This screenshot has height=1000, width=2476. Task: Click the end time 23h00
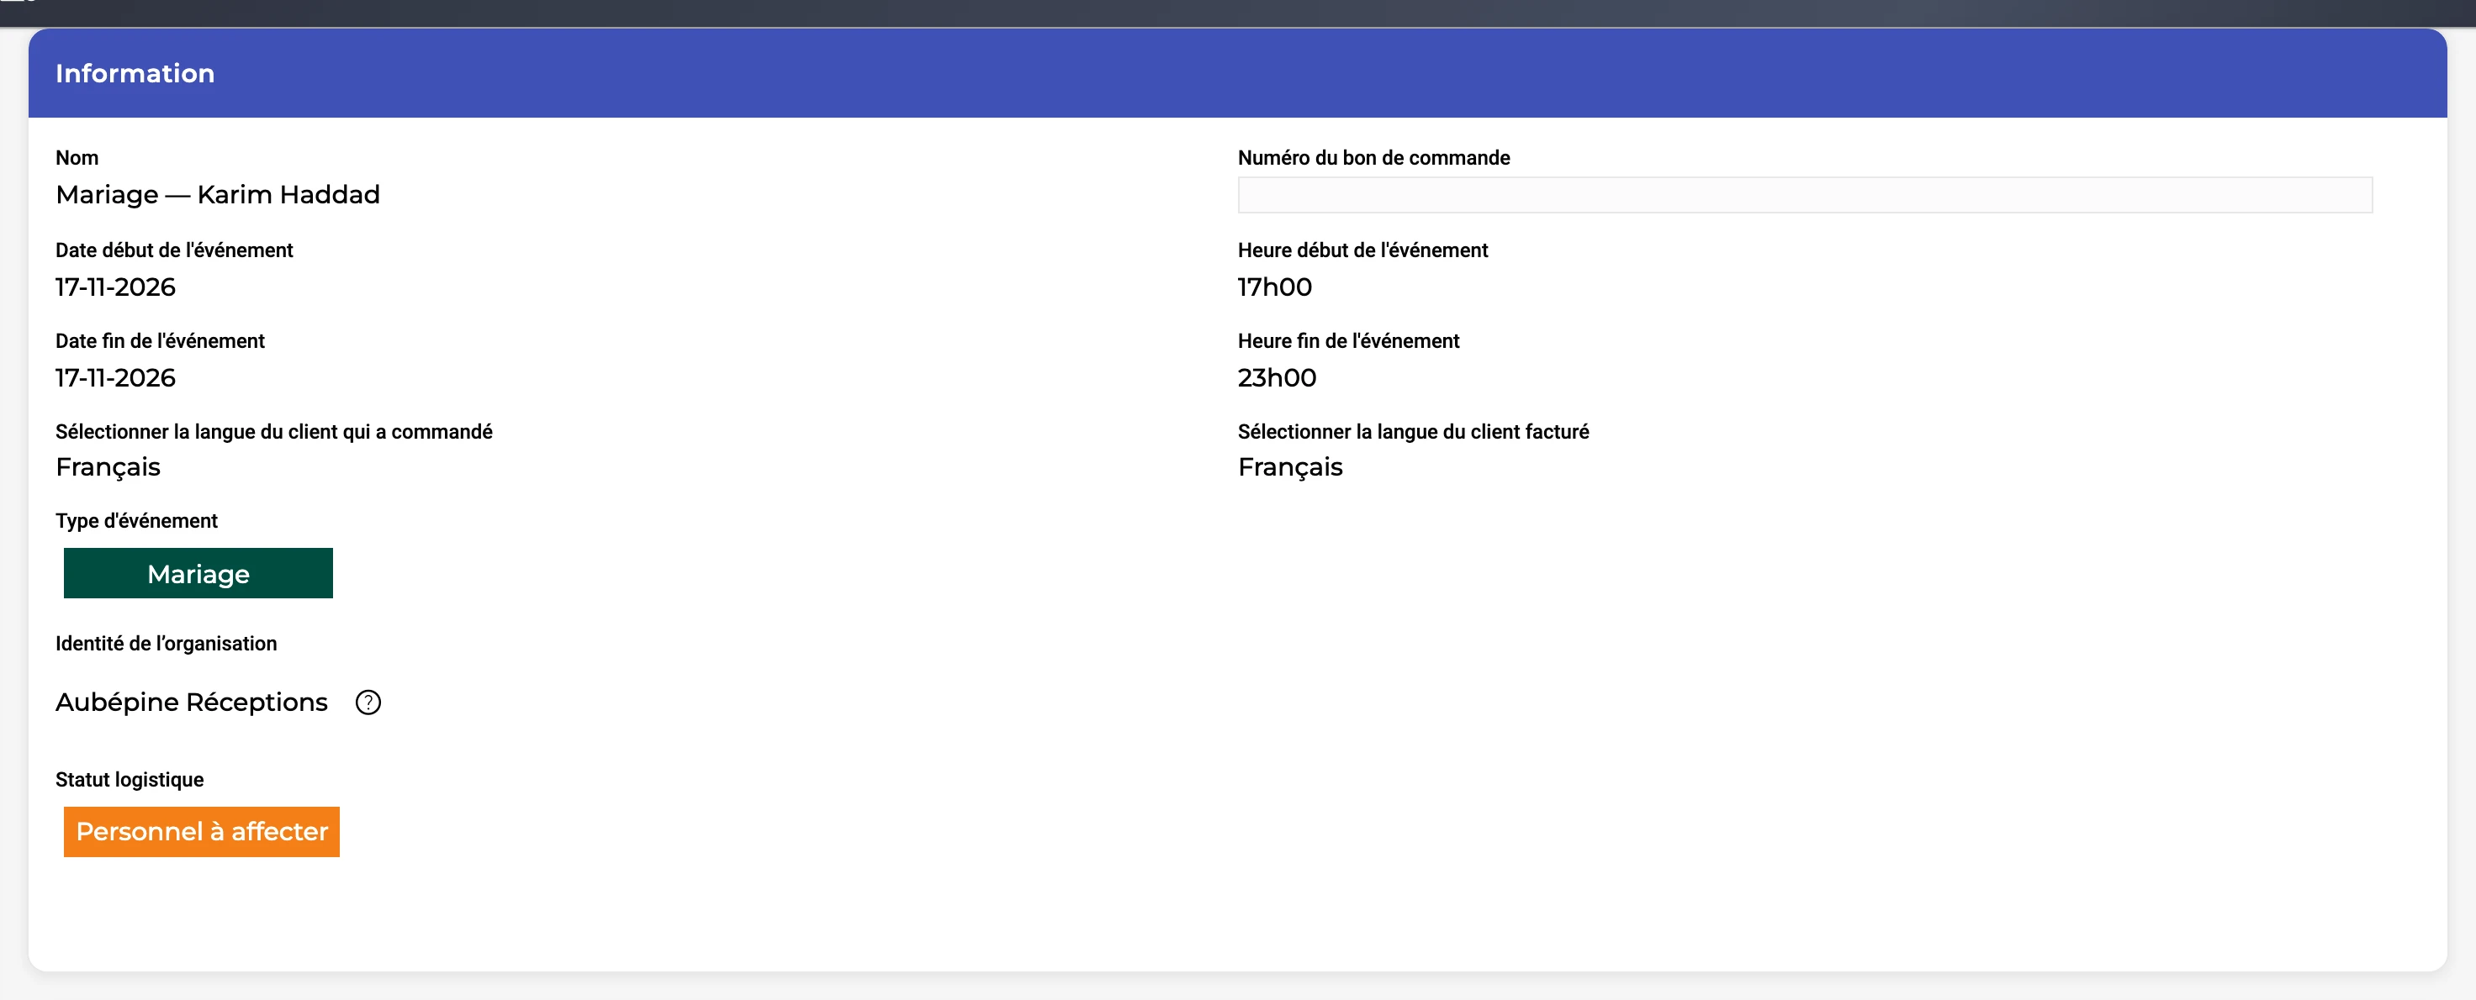click(x=1278, y=377)
